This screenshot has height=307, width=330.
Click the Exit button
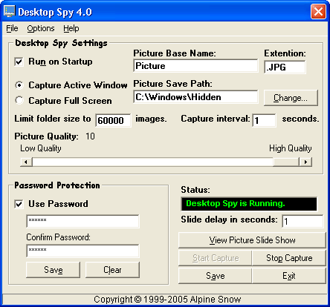289,276
